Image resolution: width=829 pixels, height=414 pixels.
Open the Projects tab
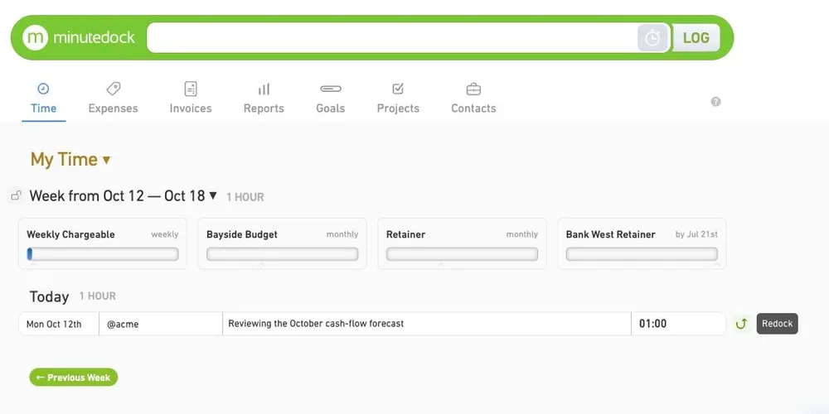(x=398, y=99)
